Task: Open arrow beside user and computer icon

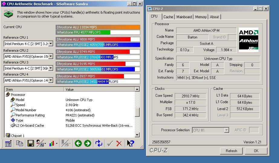Action: 45,144
